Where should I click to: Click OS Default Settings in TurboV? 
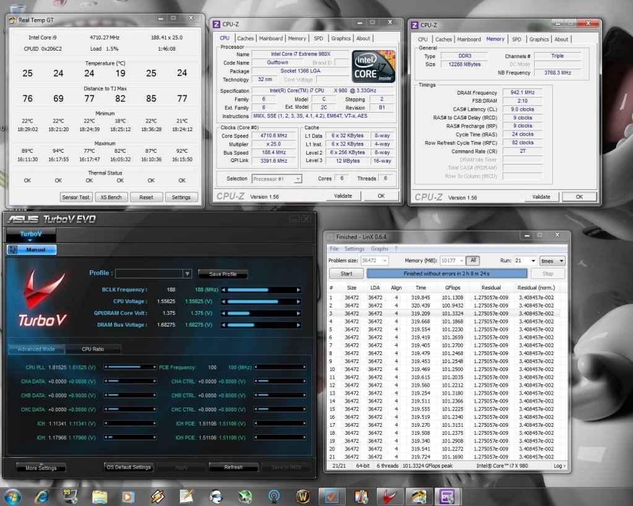[x=128, y=467]
